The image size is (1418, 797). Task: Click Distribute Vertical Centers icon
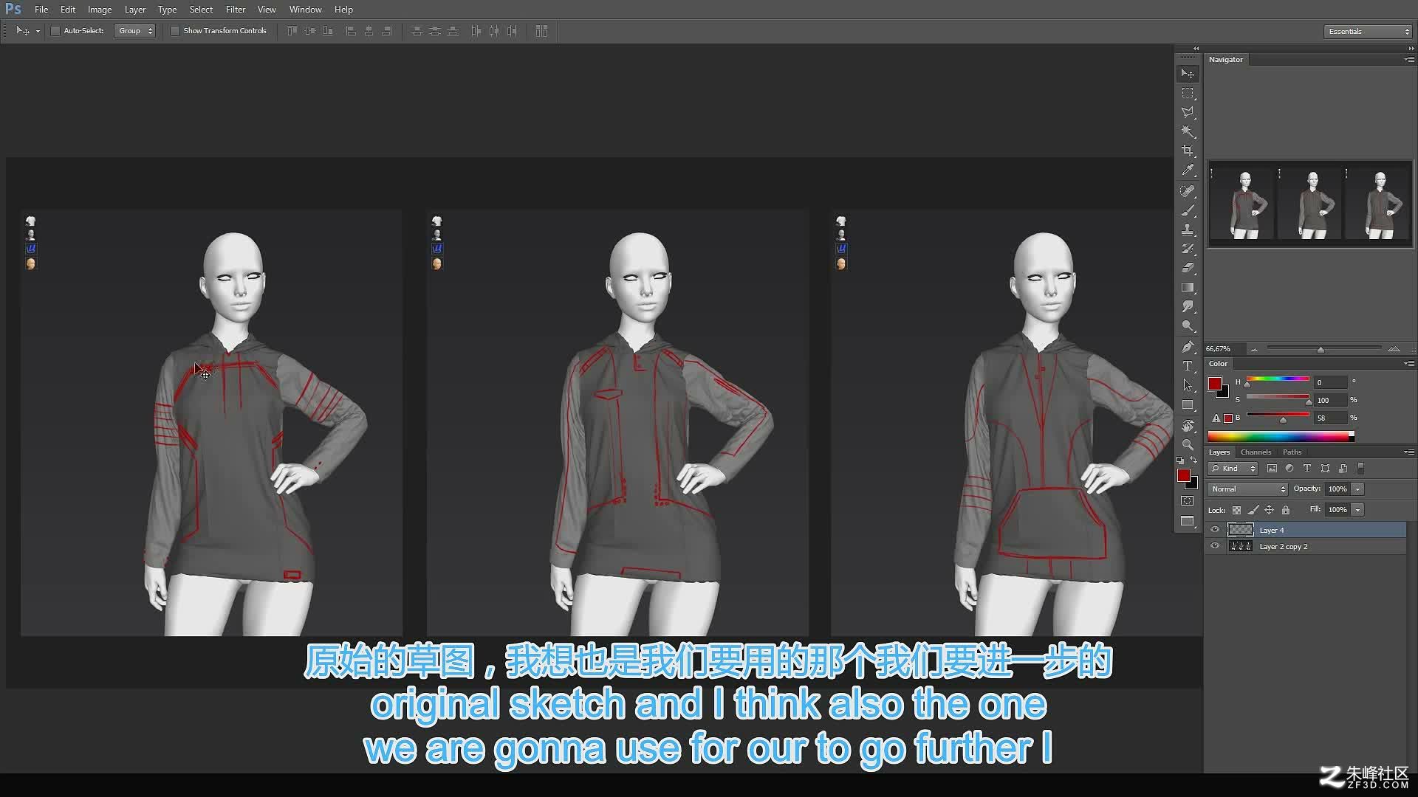[435, 31]
